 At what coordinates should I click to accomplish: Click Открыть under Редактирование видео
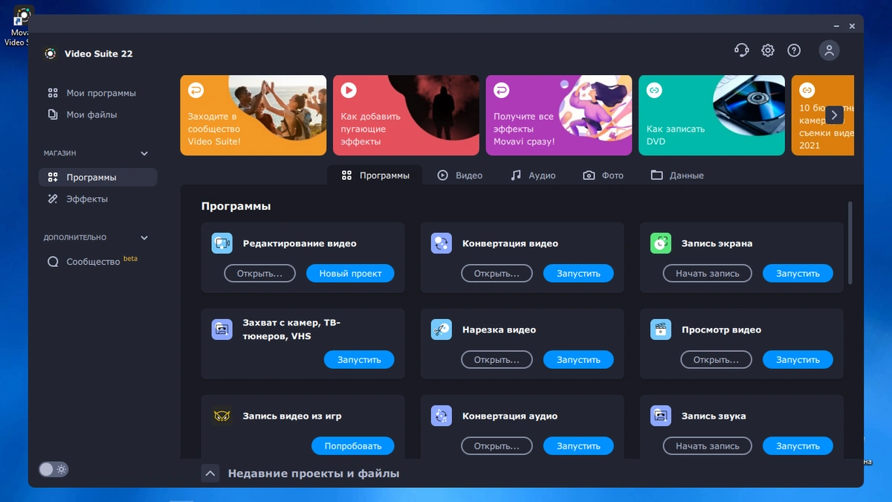coord(259,273)
